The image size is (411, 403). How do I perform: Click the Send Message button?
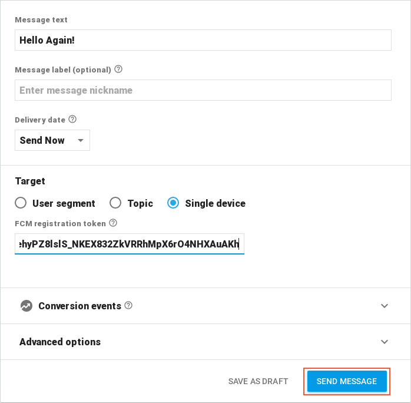click(x=346, y=381)
